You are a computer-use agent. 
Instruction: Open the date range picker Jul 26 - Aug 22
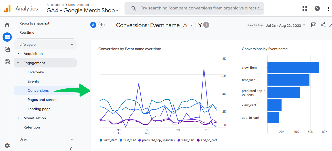tap(286, 25)
